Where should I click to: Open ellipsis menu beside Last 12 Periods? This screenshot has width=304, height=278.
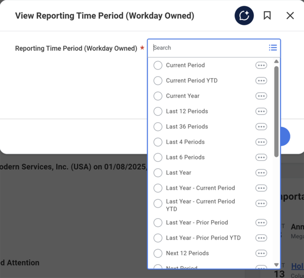pos(261,111)
